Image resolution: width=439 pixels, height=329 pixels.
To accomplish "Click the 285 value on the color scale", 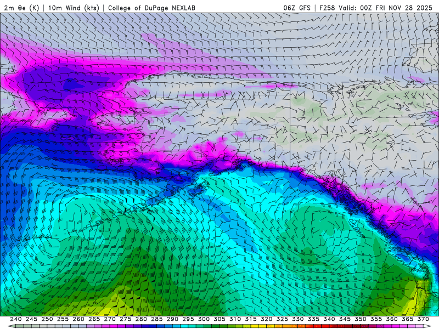I will tap(157, 319).
